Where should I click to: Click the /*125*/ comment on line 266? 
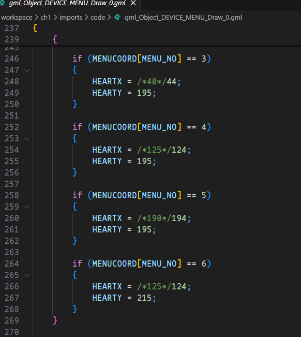[x=154, y=286]
